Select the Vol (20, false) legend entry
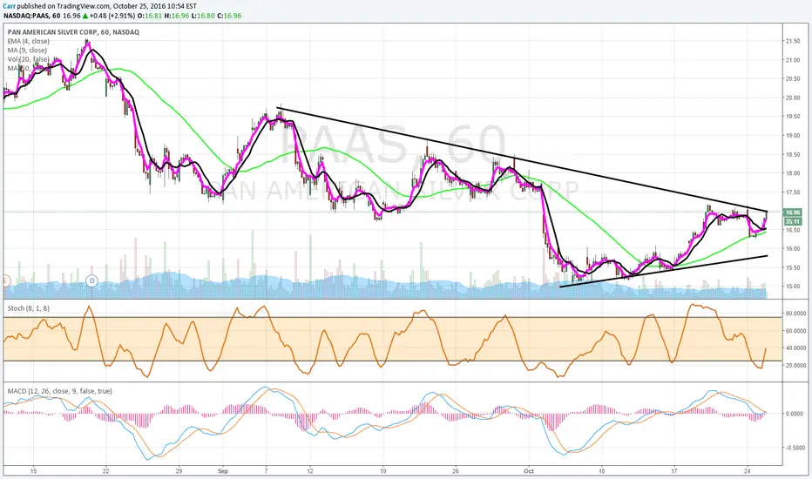This screenshot has width=812, height=479. pyautogui.click(x=29, y=59)
